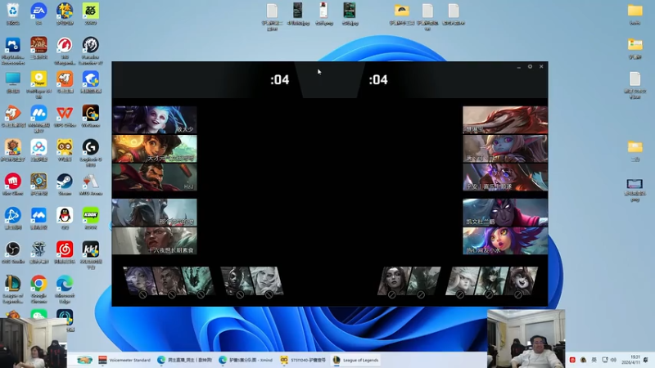Open the PotPlayer desktop shortcut

click(38, 85)
